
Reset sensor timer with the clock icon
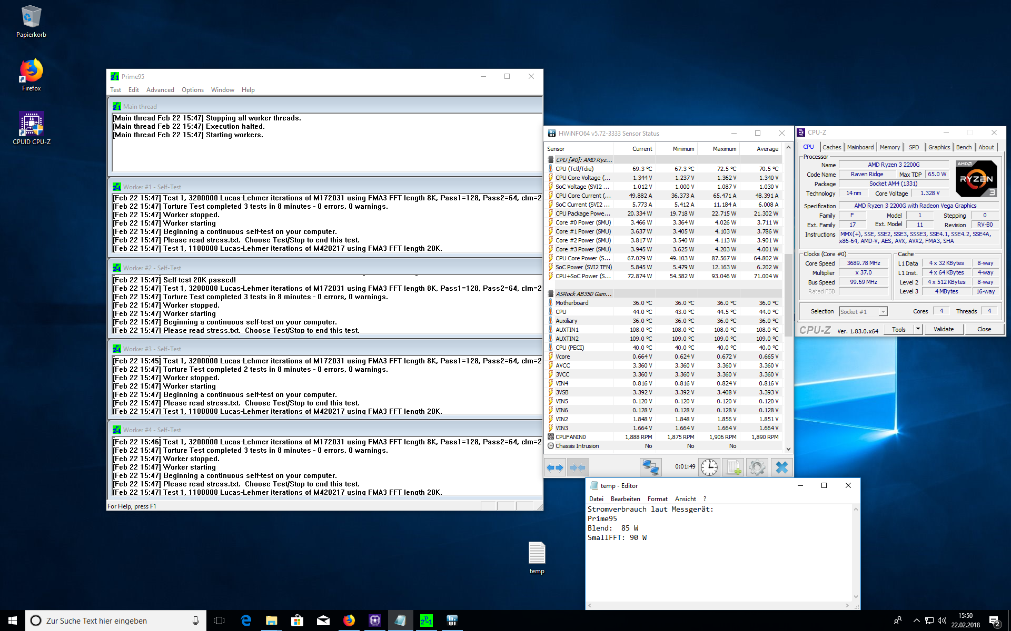[709, 467]
